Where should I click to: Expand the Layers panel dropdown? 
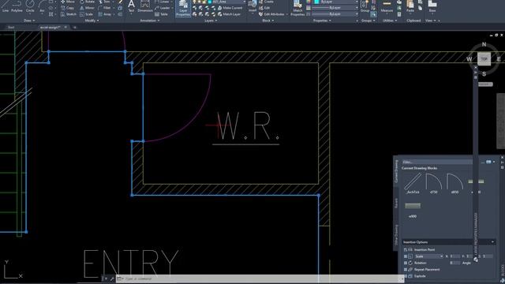(x=211, y=21)
